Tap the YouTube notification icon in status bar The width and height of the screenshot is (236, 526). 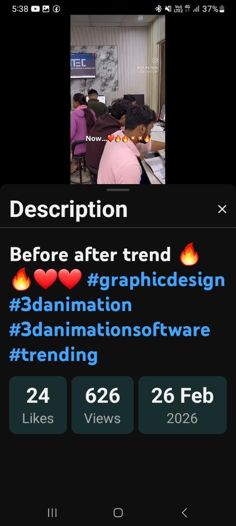tap(35, 9)
